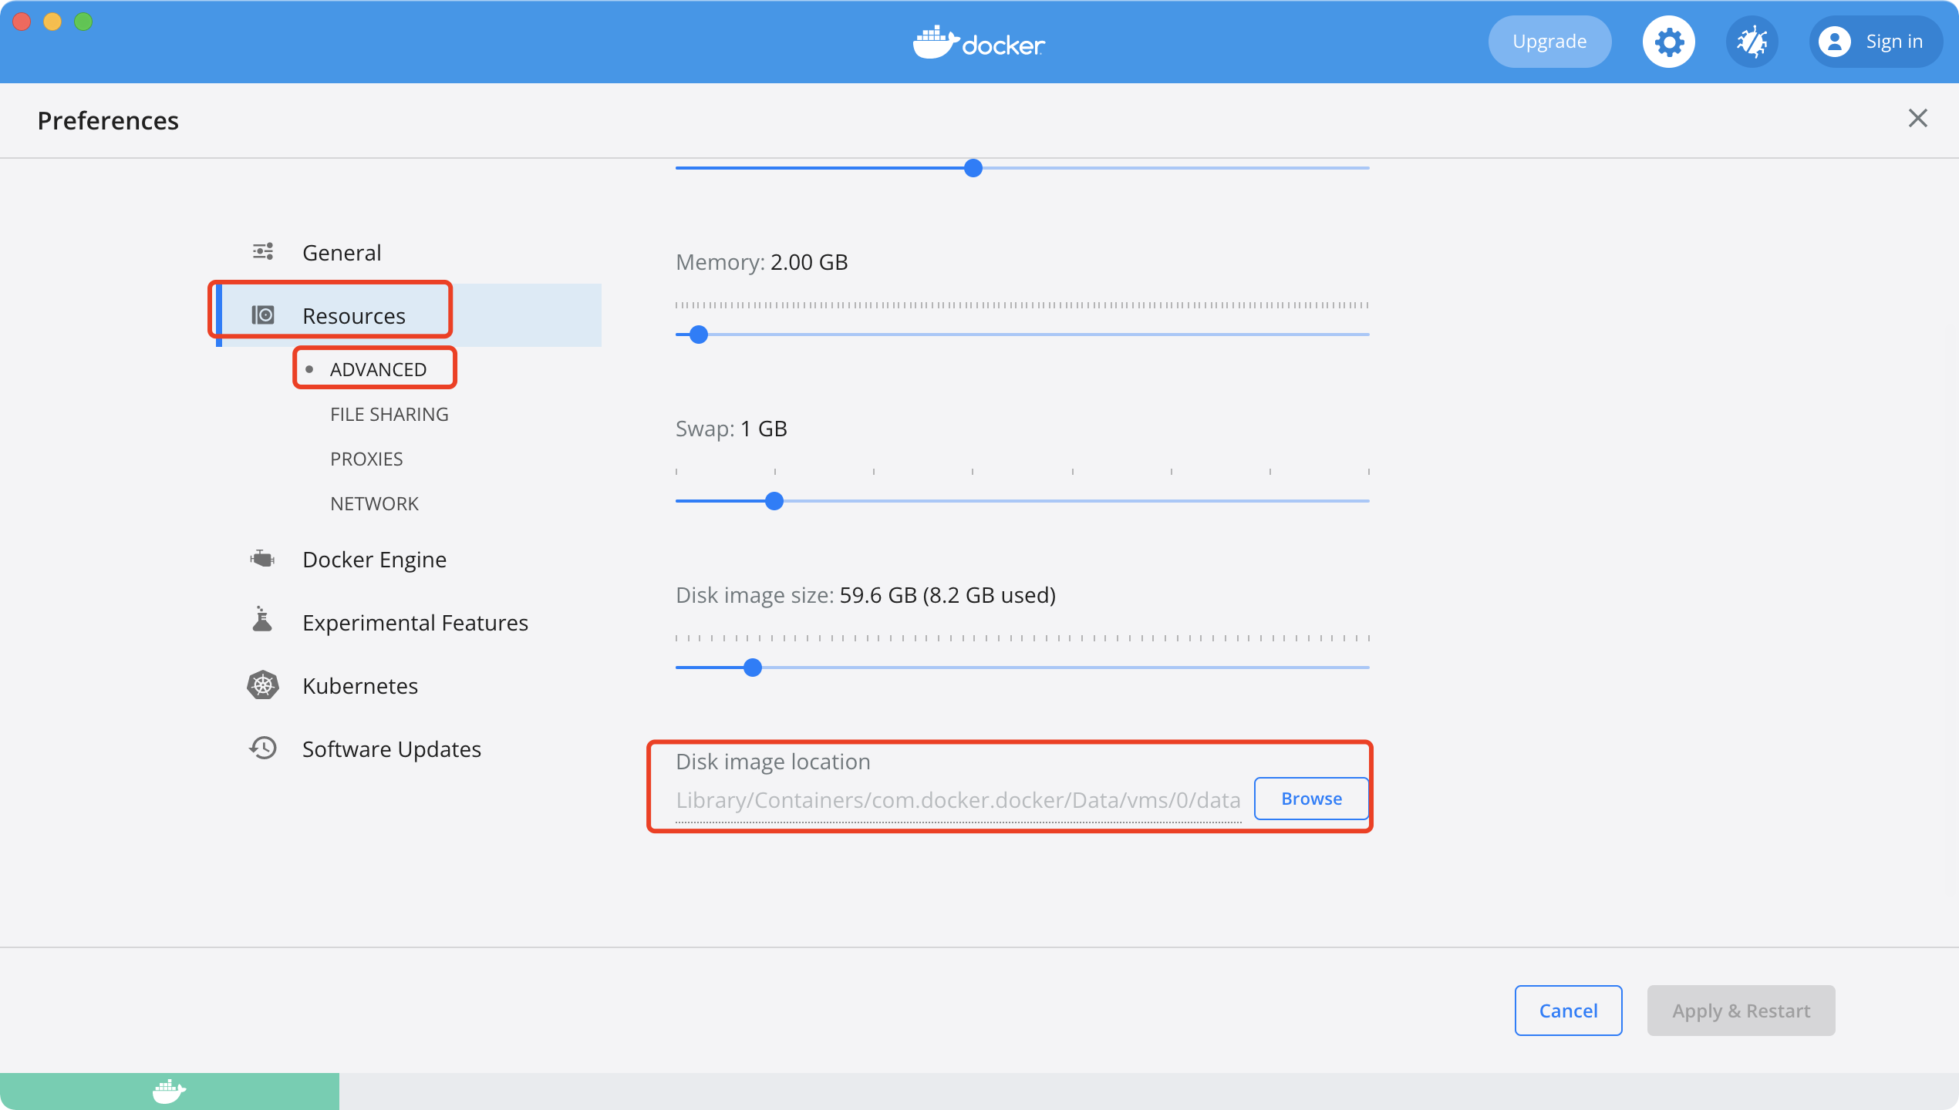Open the NETWORK settings section
The image size is (1959, 1110).
[374, 503]
